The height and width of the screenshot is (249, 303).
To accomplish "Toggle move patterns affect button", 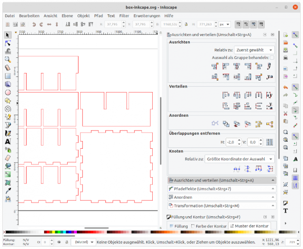I will pyautogui.click(x=261, y=24).
